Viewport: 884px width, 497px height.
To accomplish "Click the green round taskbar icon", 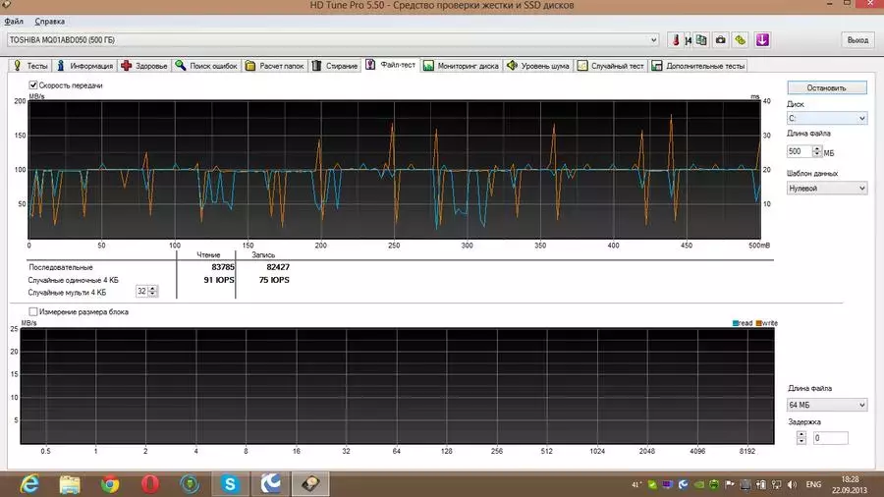I will (x=190, y=484).
